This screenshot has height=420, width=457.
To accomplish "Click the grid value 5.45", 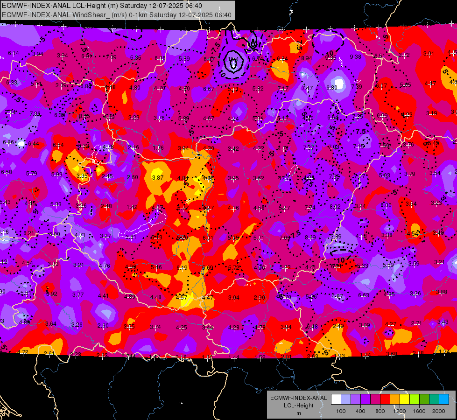I will (434, 143).
